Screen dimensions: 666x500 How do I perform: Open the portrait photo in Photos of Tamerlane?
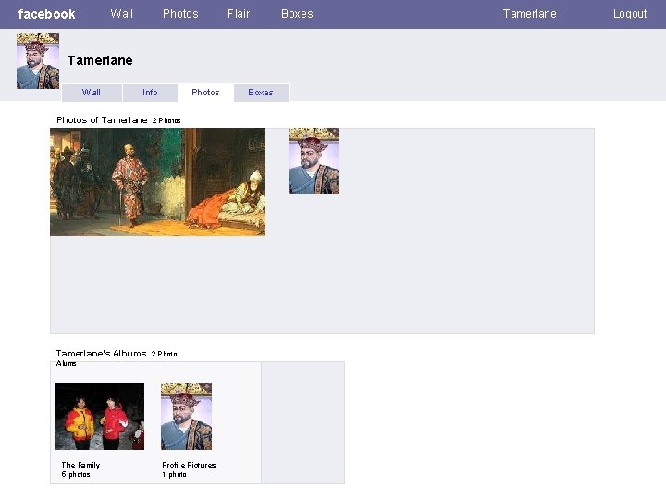[x=314, y=161]
